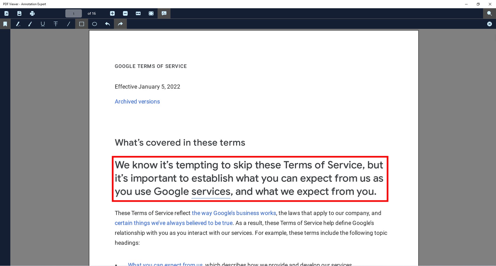Zoom out with the minus icon

coord(125,13)
